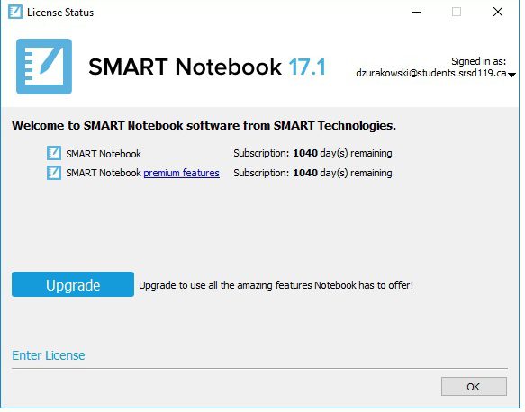Image resolution: width=525 pixels, height=412 pixels.
Task: Close the License Status window
Action: click(x=498, y=12)
